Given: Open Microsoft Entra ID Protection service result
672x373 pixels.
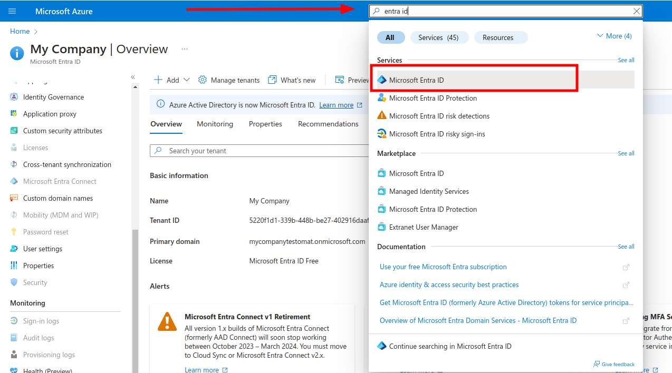Looking at the screenshot, I should [x=433, y=98].
